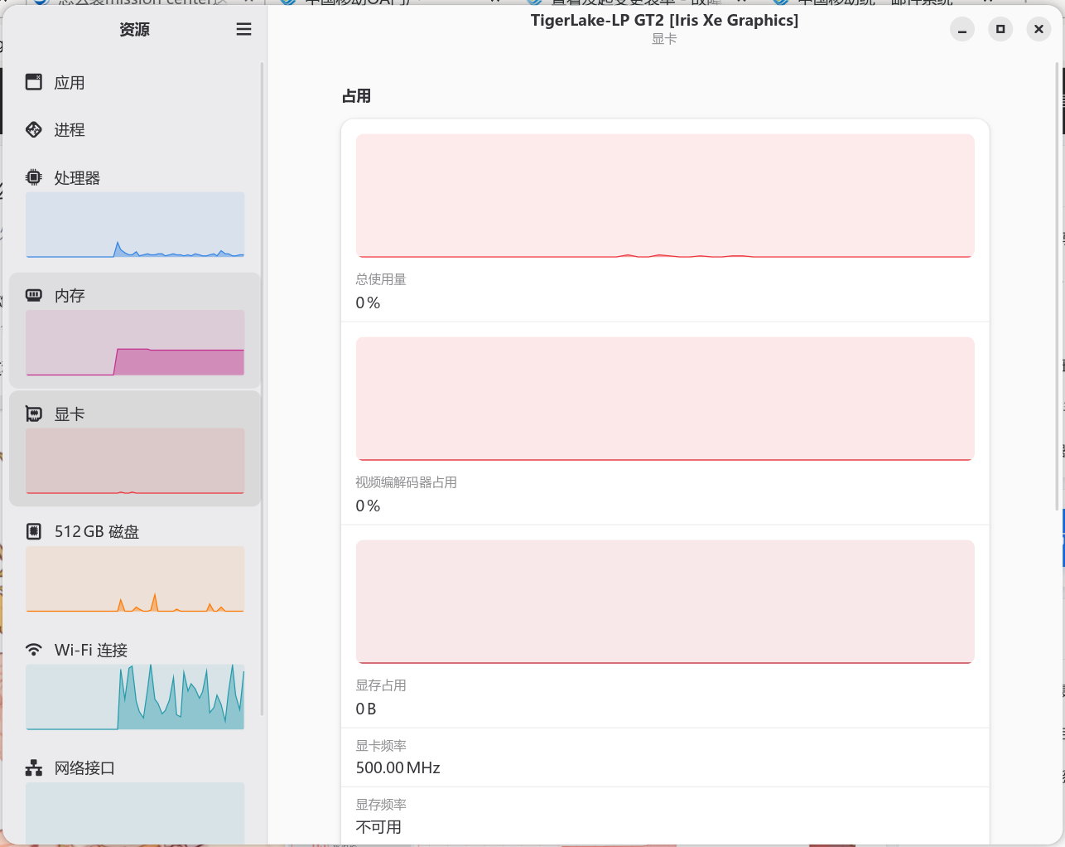
Task: Maximize the resource monitor window
Action: (x=1000, y=29)
